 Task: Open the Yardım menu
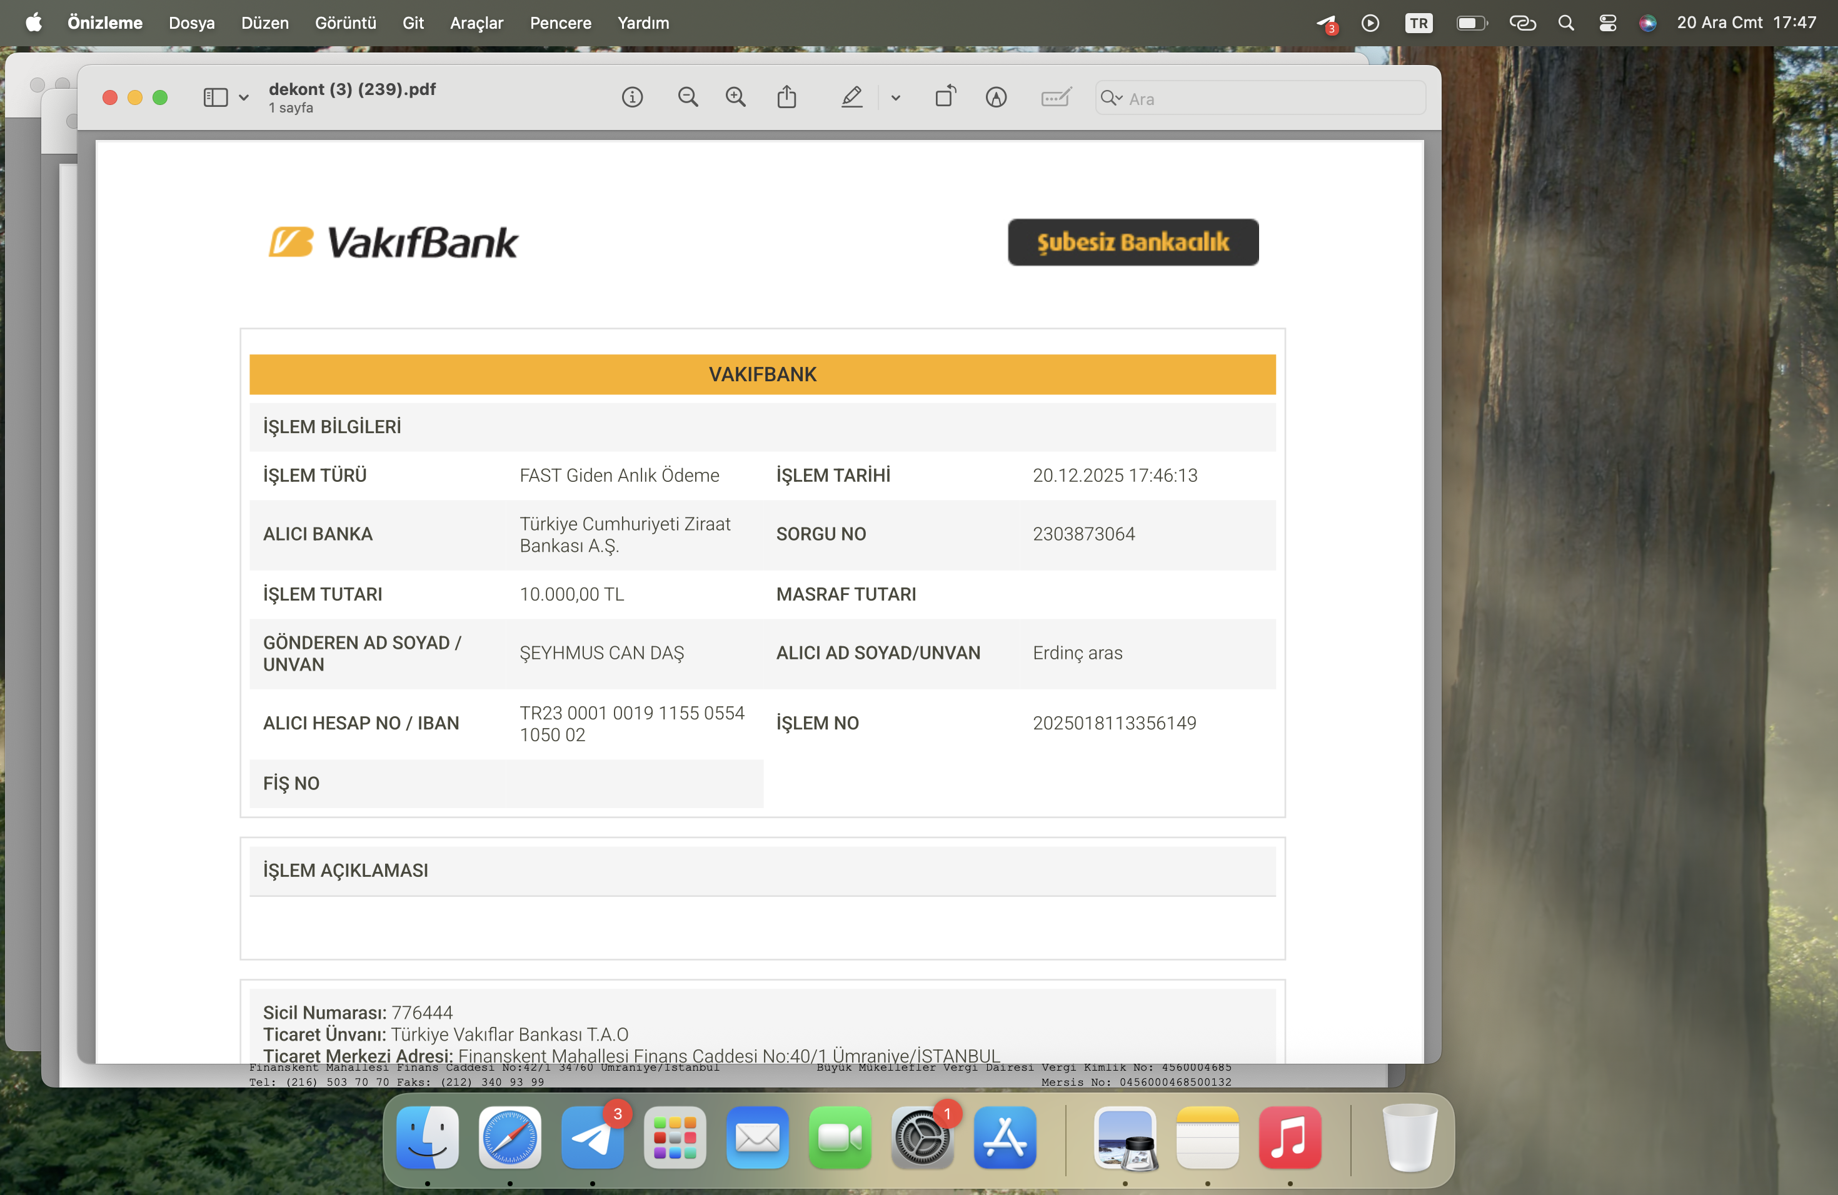(643, 22)
